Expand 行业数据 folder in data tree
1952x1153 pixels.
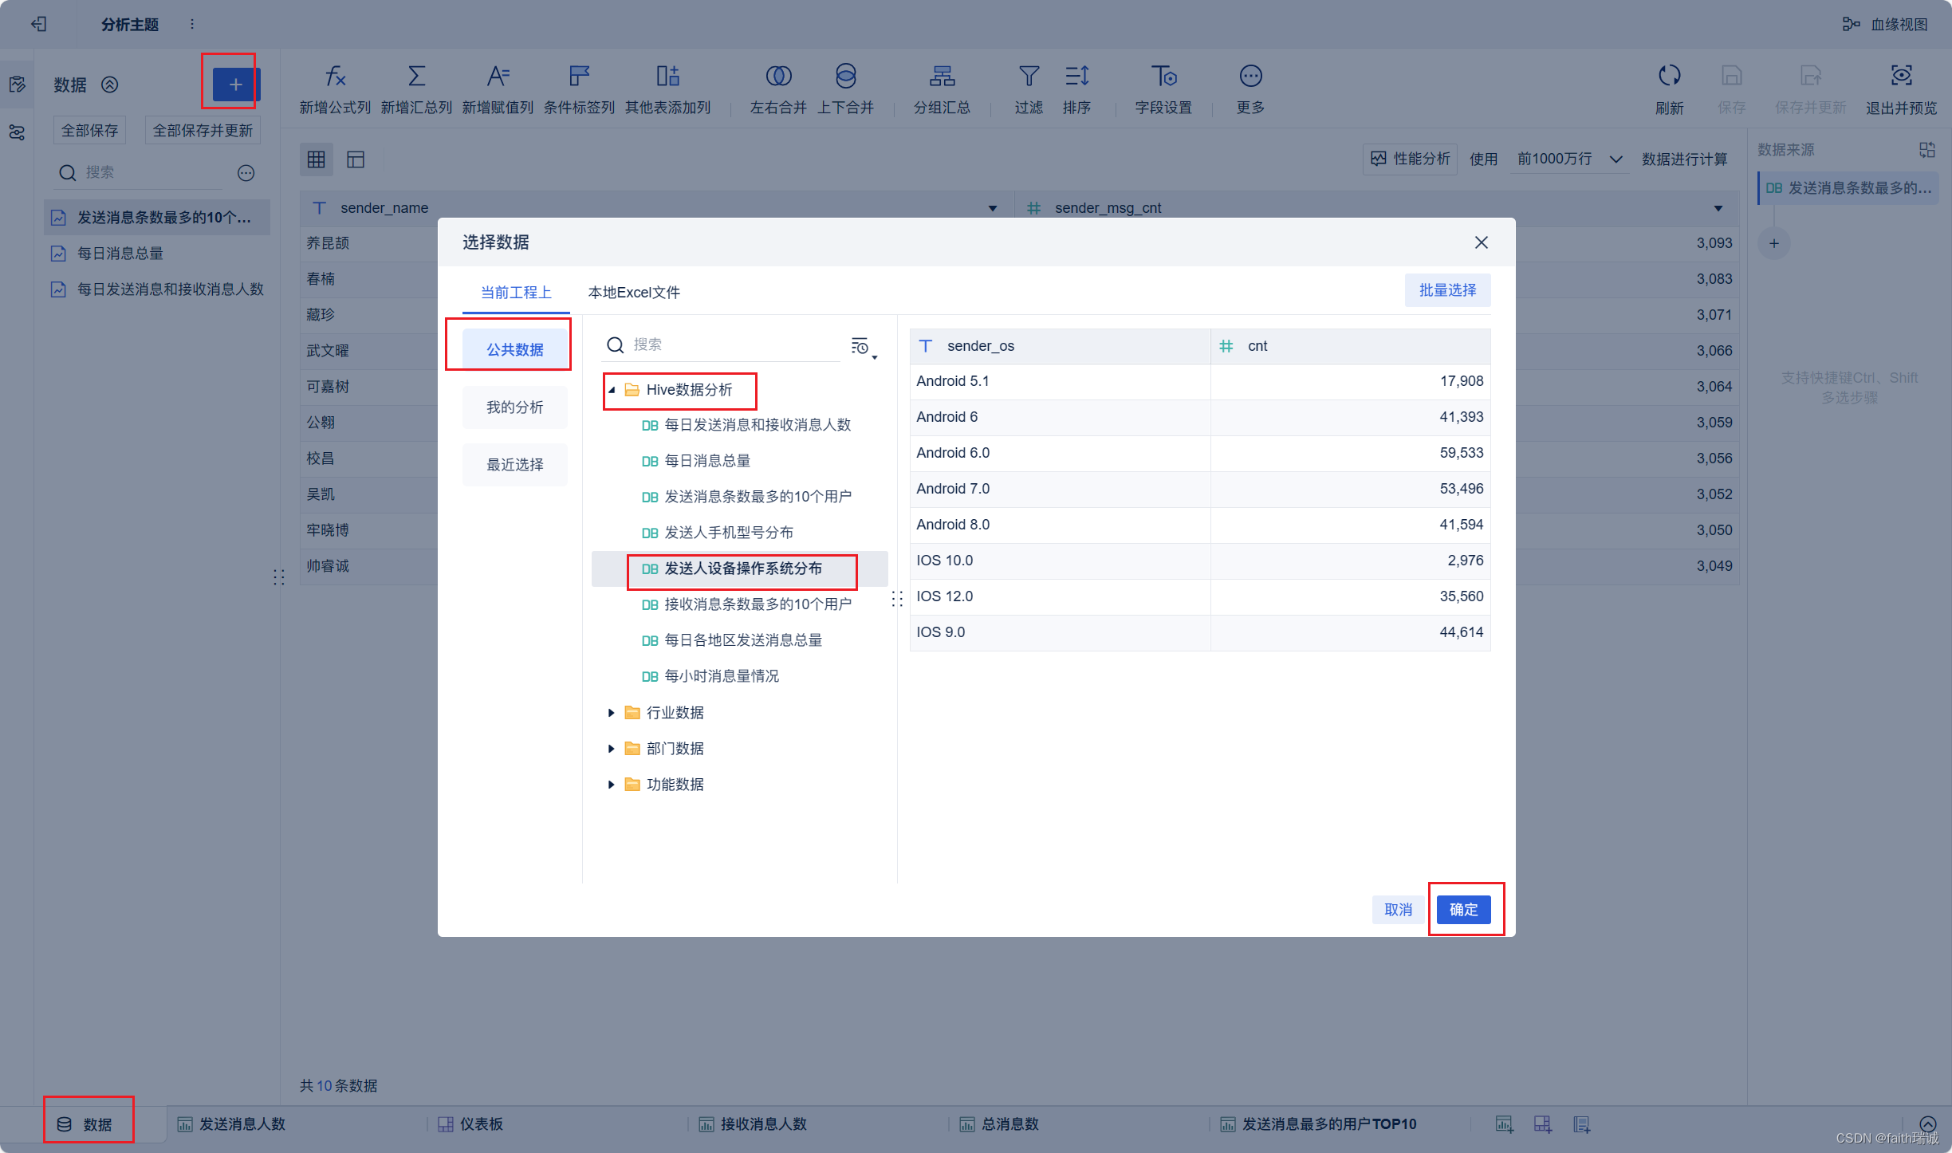click(x=612, y=711)
